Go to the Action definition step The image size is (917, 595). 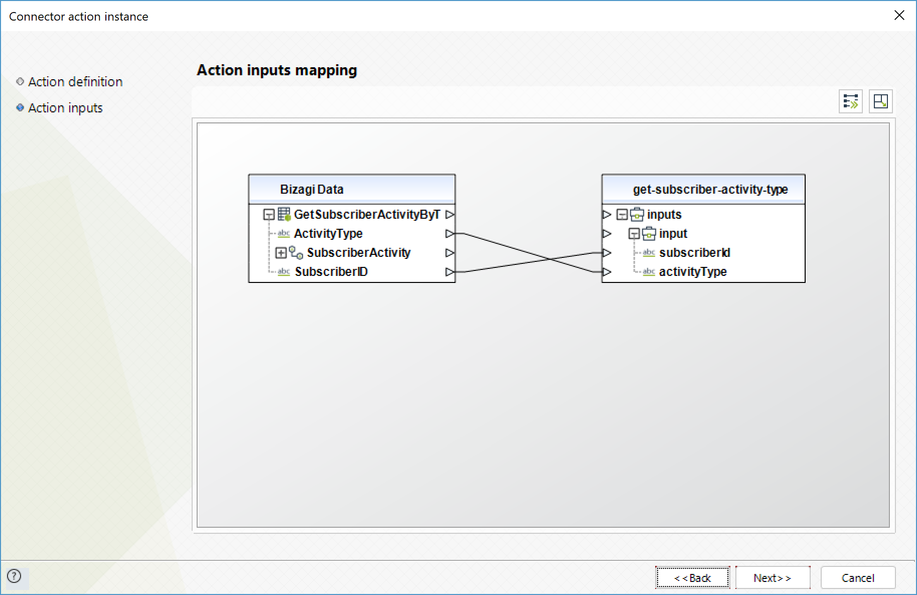point(75,82)
